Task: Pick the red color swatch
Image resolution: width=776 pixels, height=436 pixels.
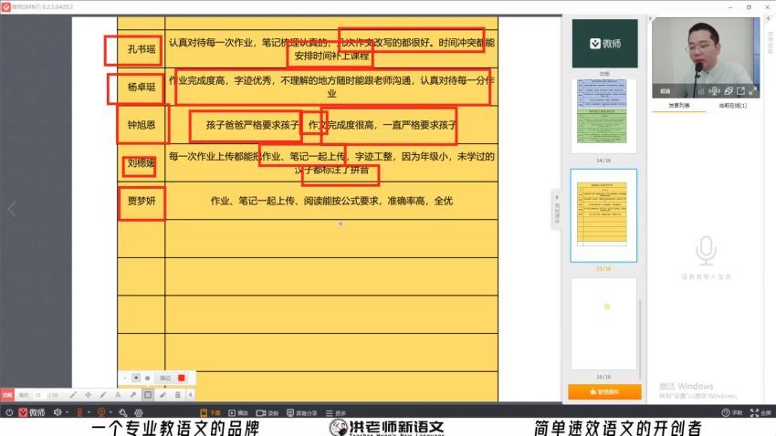Action: point(182,378)
